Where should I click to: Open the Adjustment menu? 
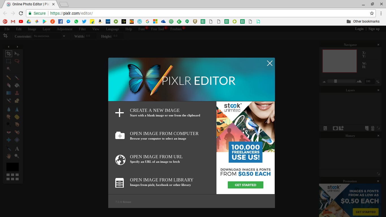(64, 29)
